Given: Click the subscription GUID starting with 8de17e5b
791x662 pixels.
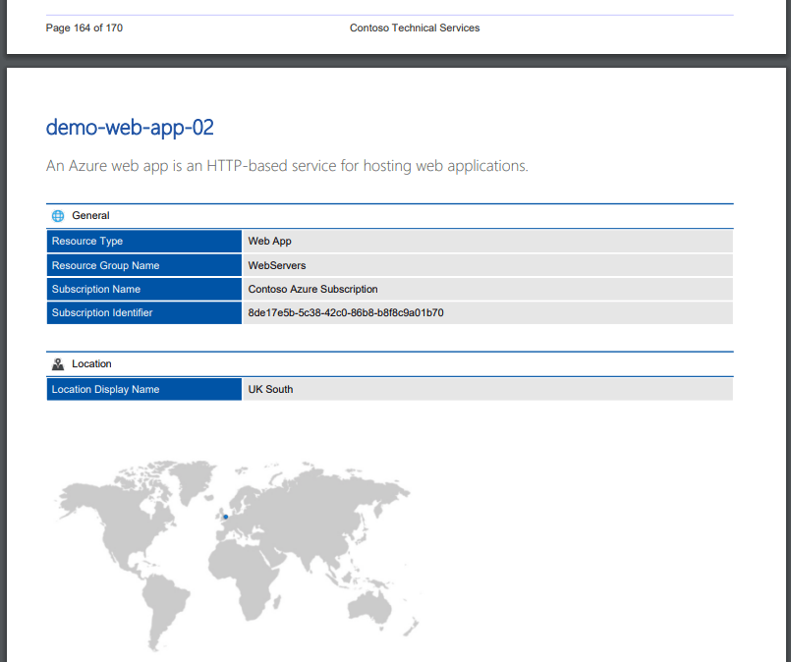Looking at the screenshot, I should 346,312.
